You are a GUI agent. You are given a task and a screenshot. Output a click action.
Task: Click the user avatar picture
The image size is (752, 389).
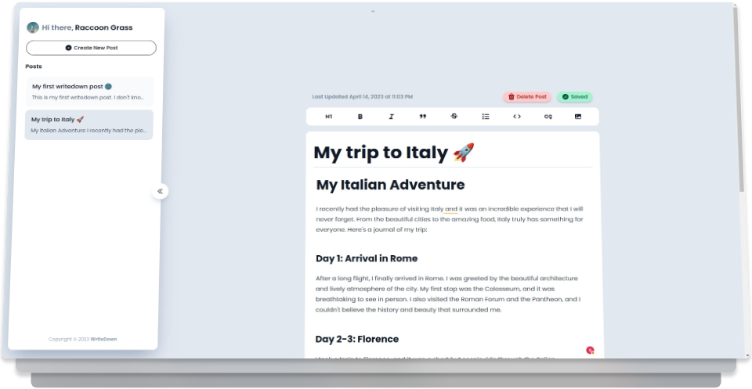[x=33, y=27]
